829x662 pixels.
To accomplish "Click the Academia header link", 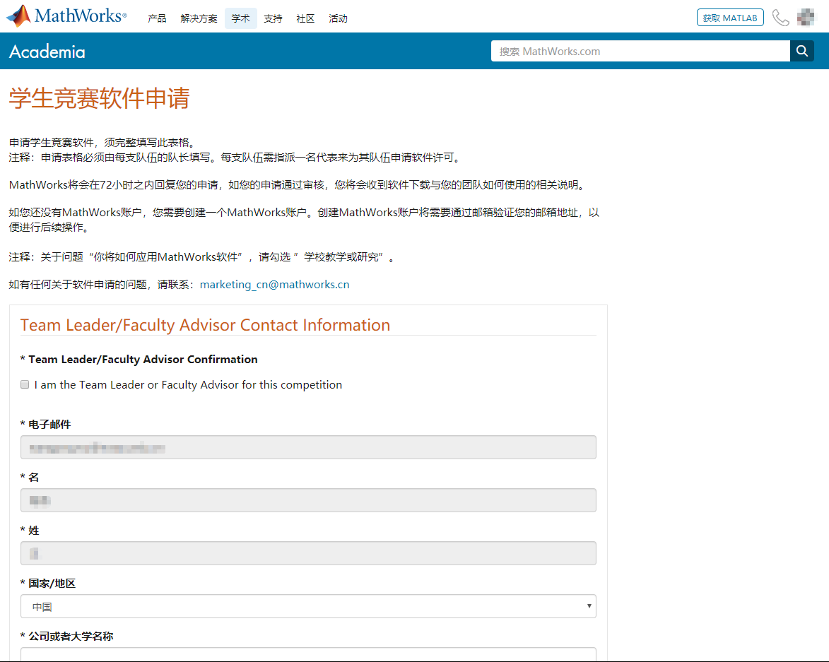I will coord(47,52).
